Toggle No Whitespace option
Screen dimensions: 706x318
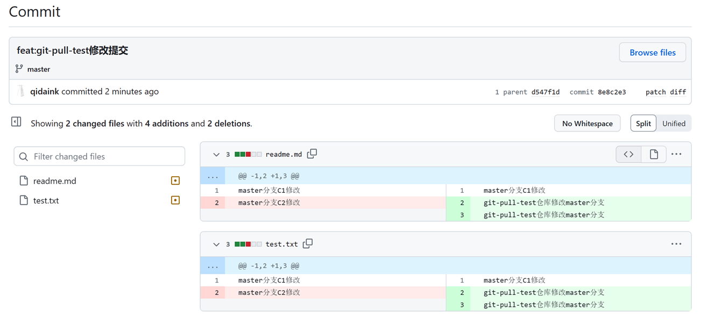[587, 124]
